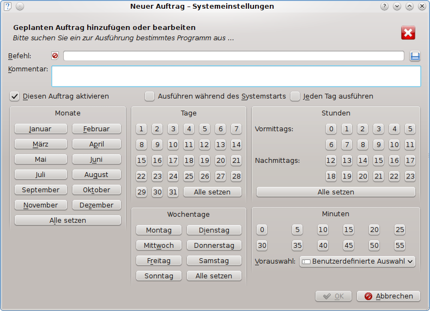Image resolution: width=430 pixels, height=311 pixels.
Task: Select day 25 in Tage
Action: click(x=189, y=176)
